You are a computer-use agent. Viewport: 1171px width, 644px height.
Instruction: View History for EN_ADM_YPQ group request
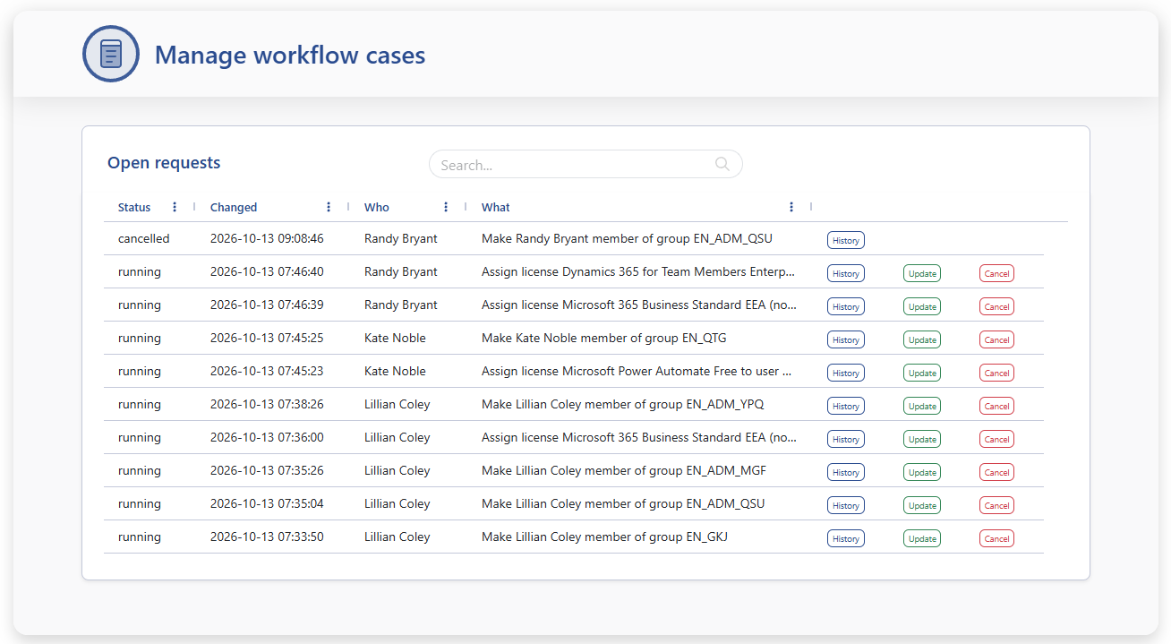[x=846, y=406]
